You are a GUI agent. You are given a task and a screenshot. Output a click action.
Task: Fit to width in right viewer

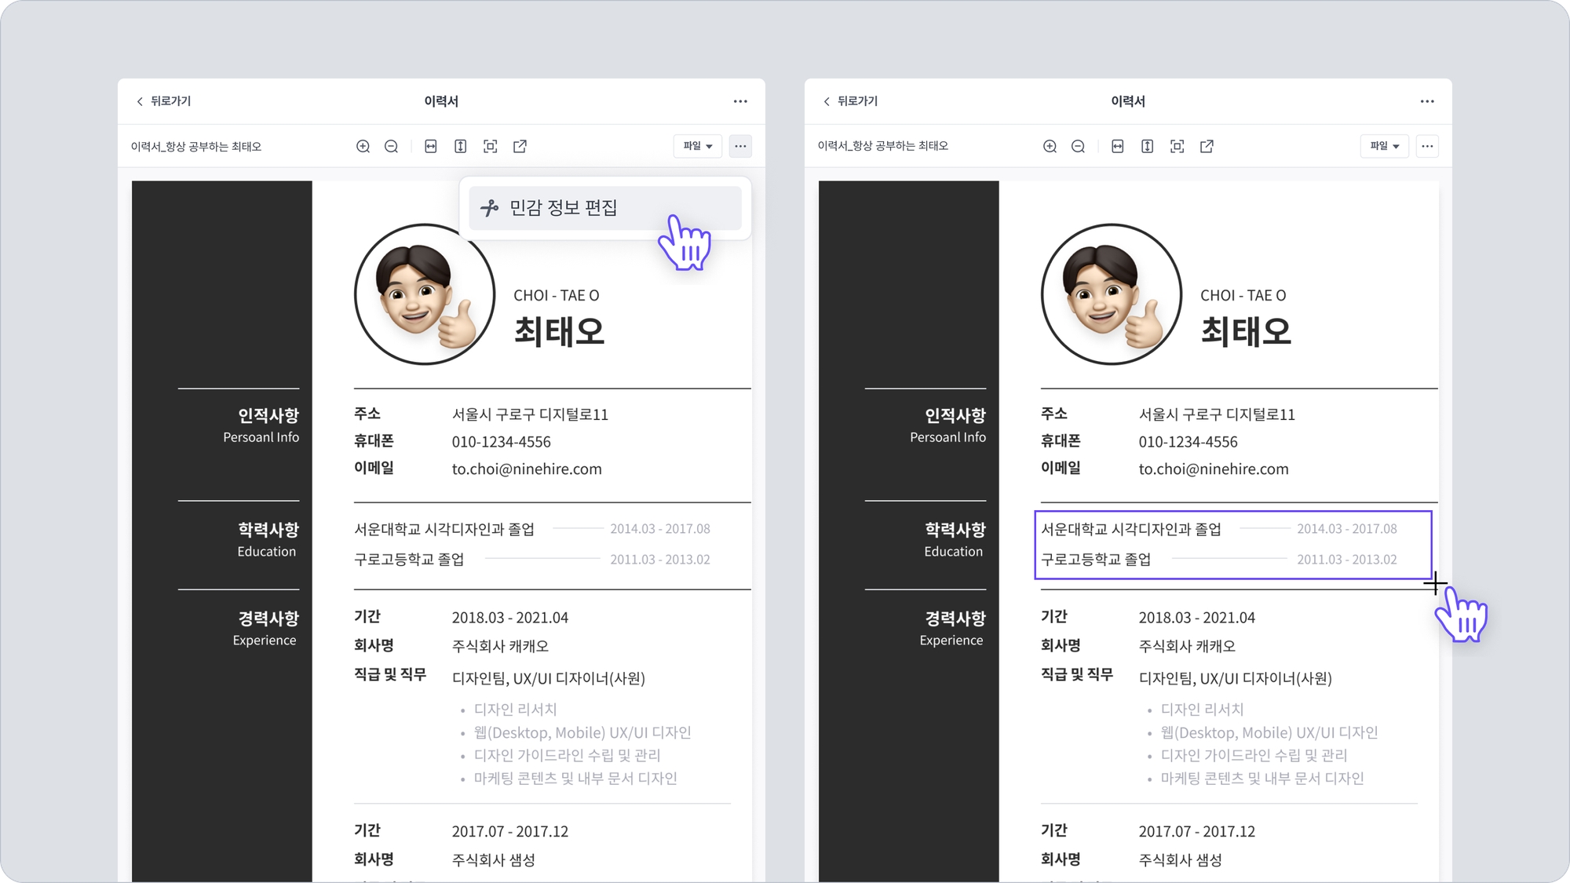coord(1118,147)
